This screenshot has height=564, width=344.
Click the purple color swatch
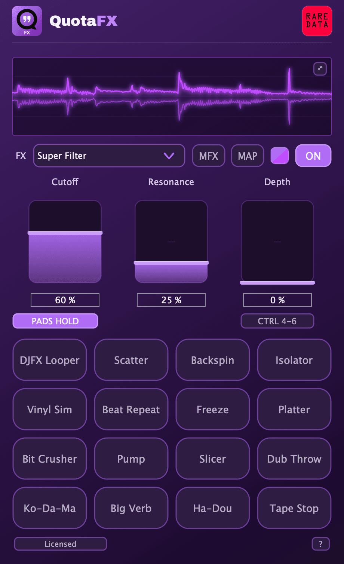(280, 156)
